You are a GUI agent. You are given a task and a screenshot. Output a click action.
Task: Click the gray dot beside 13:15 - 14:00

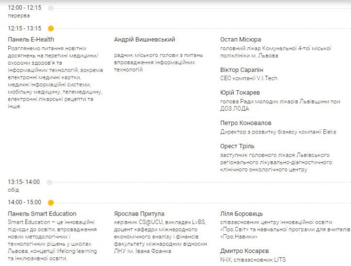(x=50, y=182)
